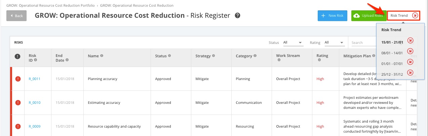This screenshot has width=428, height=136.
Task: Click the trend arrow icon for 15/01 - 21/01
Action: coord(410,41)
